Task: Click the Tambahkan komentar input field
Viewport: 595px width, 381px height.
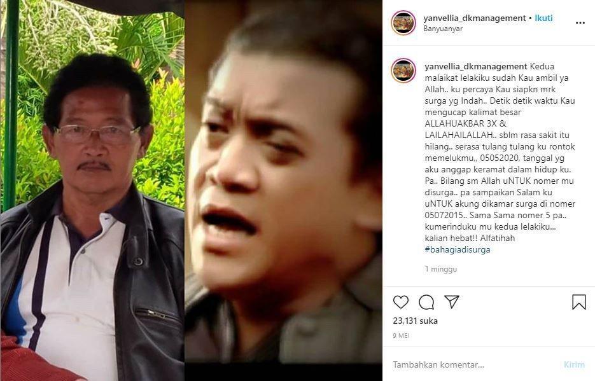Action: click(474, 364)
